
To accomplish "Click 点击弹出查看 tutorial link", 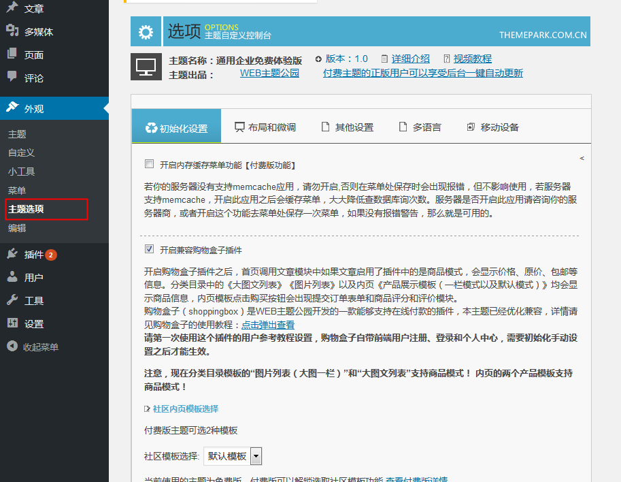I will 268,325.
